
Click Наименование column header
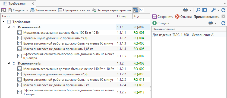pos(189,29)
